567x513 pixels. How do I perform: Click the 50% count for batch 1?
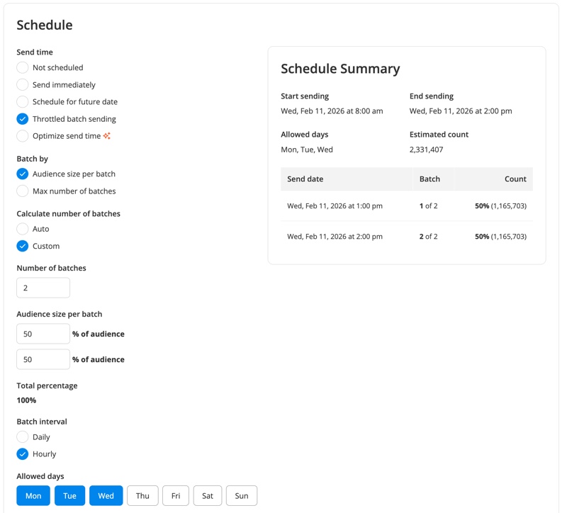pos(501,205)
